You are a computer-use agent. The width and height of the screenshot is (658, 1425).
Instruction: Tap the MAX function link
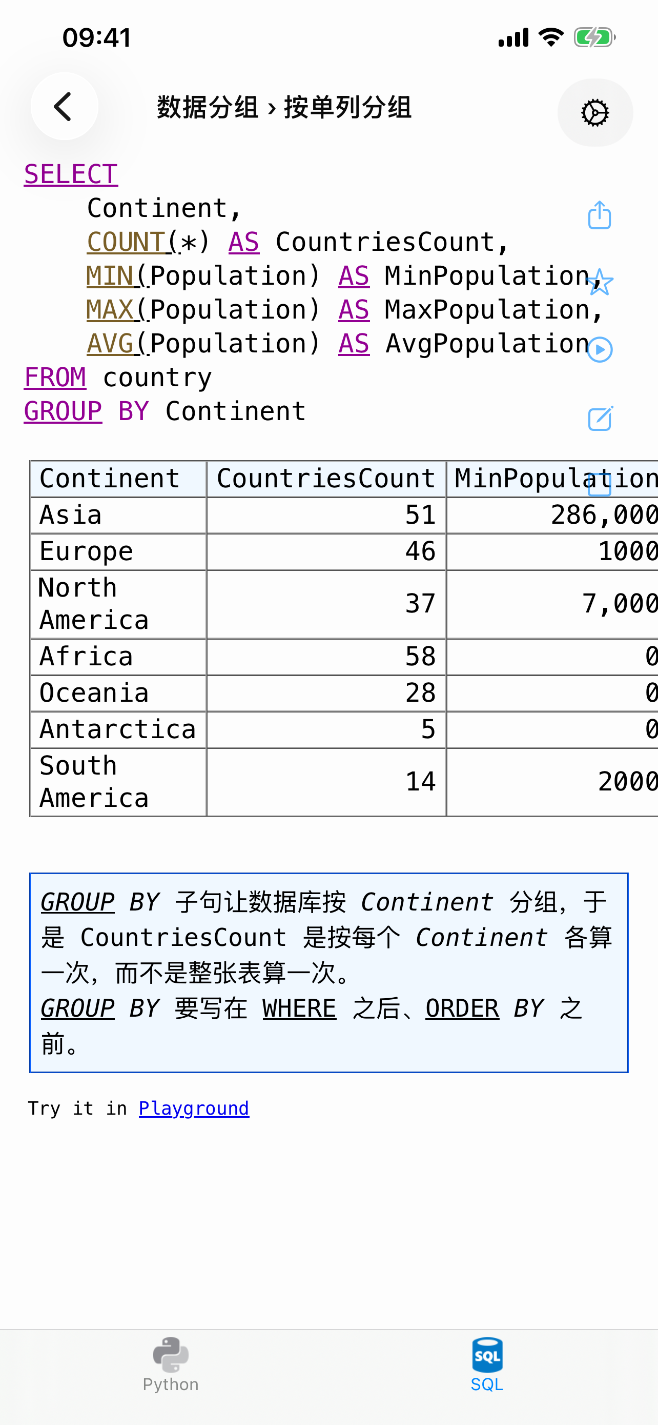coord(111,309)
